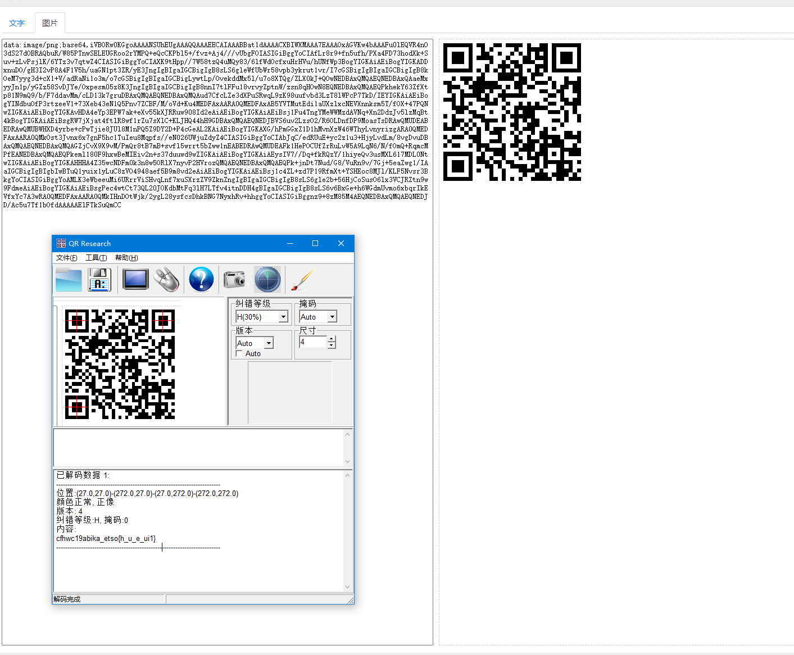Click the Open File folder icon in QR Research
The width and height of the screenshot is (794, 655).
69,280
